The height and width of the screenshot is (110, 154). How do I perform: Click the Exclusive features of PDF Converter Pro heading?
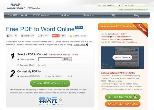118,73
